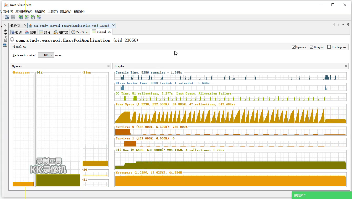The height and width of the screenshot is (199, 352).
Task: Open the 应用程序 sidebar computer icon
Action: [x=5, y=45]
